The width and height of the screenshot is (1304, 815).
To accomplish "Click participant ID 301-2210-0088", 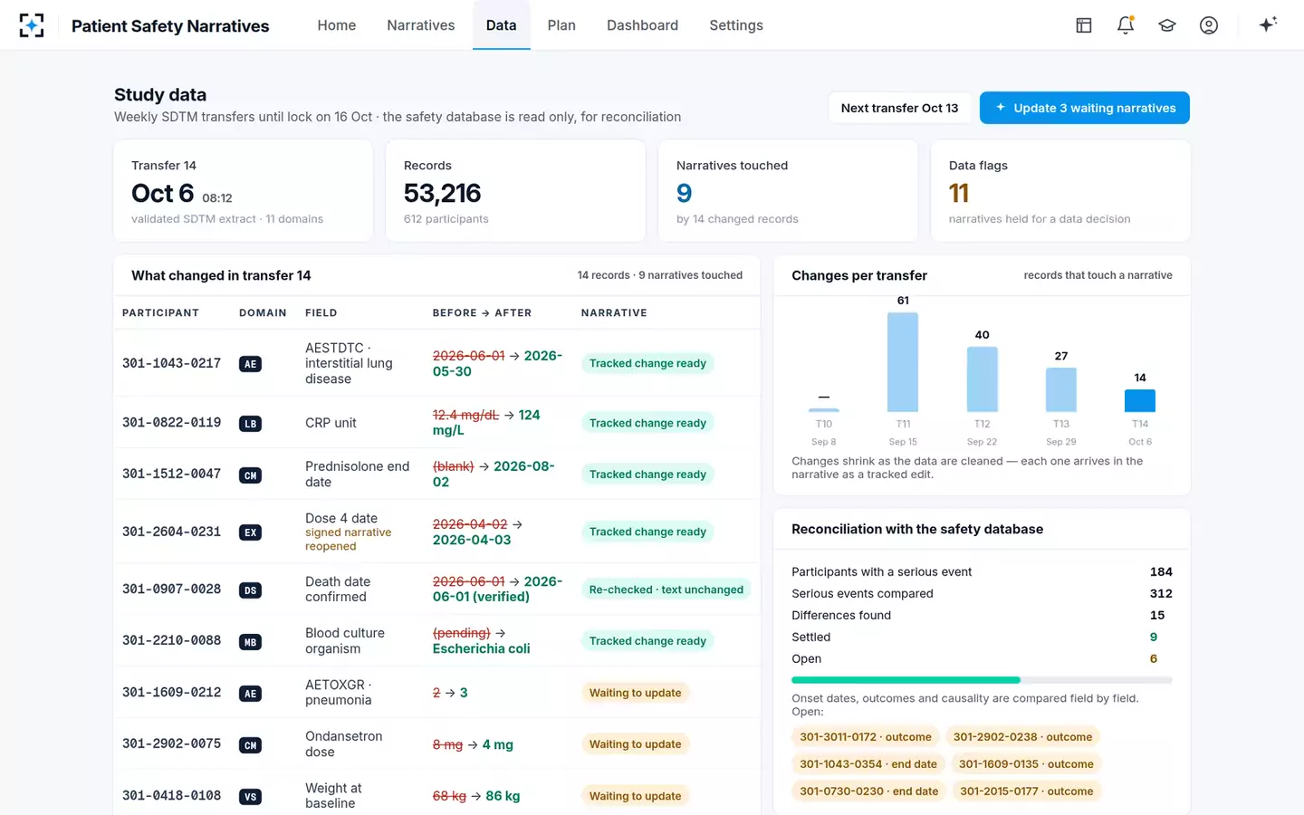I will coord(172,640).
